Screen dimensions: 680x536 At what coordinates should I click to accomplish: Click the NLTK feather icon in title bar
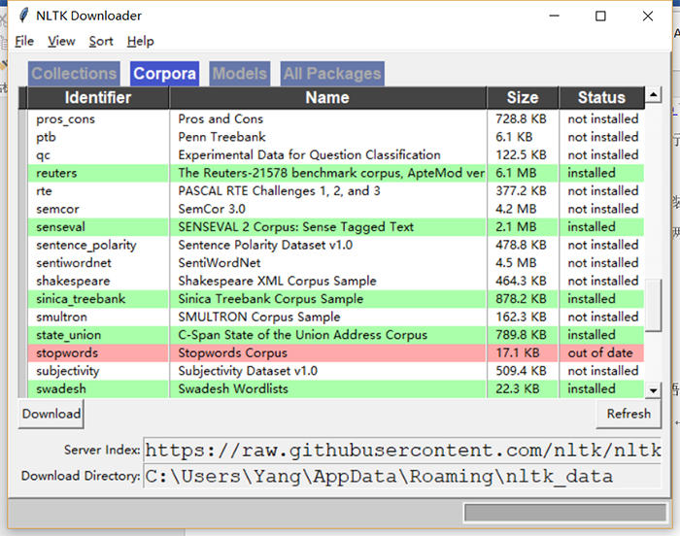click(x=23, y=16)
